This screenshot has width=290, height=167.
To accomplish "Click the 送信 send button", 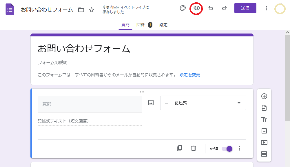I will point(245,8).
